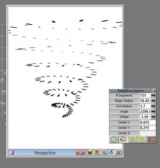Click the Center X label button

pyautogui.click(x=124, y=122)
